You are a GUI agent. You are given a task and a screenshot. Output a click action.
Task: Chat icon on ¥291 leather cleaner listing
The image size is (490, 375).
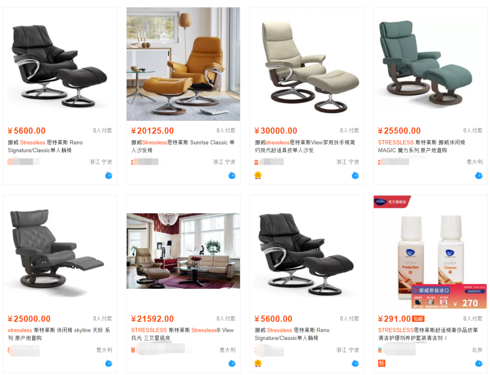479,364
